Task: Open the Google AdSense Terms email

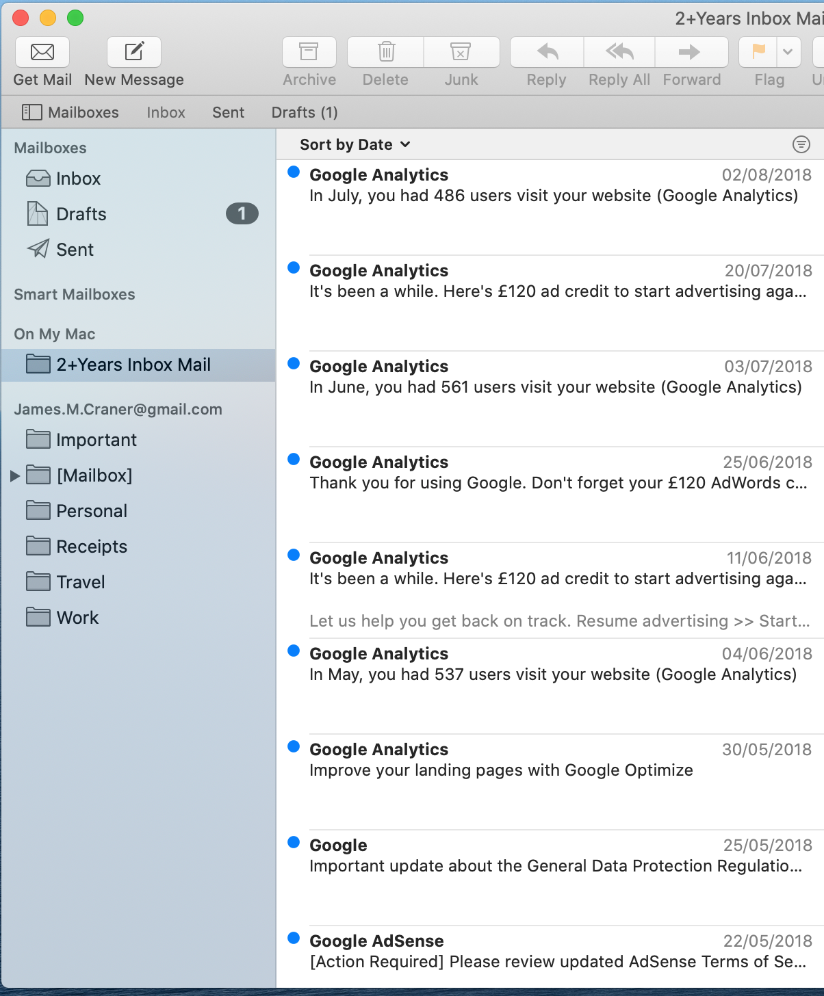Action: pyautogui.click(x=550, y=956)
